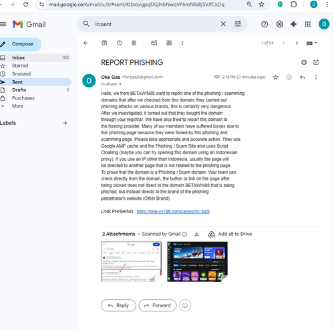Viewport: 334px width, 330px height.
Task: Open the shield extension icon
Action: (280, 4)
